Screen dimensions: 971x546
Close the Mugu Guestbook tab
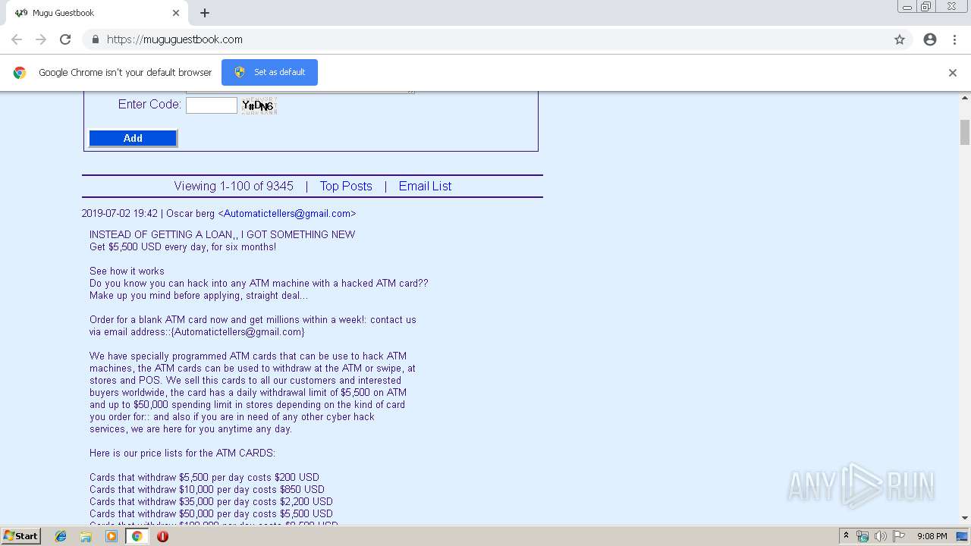point(176,13)
